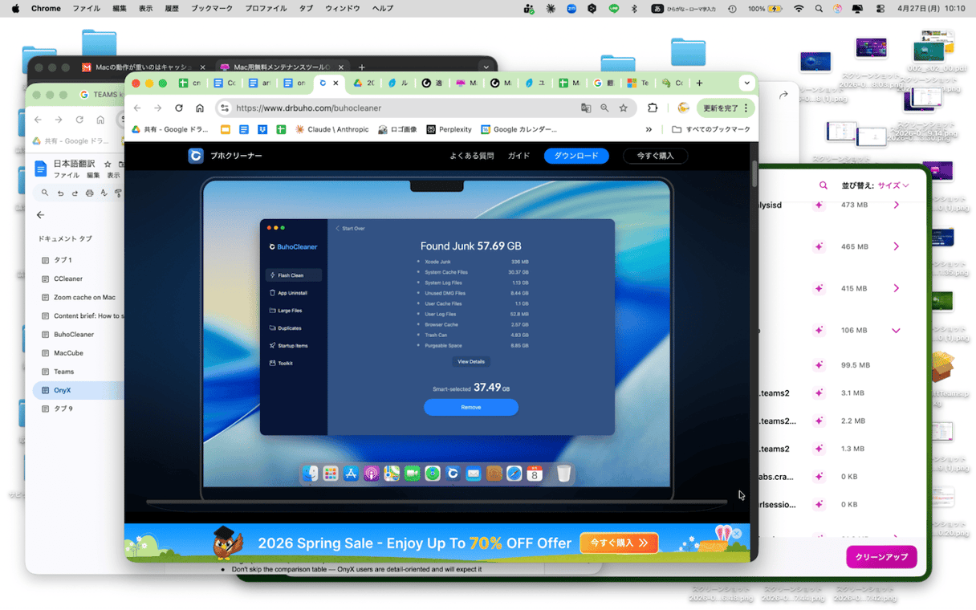Open the Chrome extensions puzzle icon
Image resolution: width=976 pixels, height=610 pixels.
pos(653,108)
